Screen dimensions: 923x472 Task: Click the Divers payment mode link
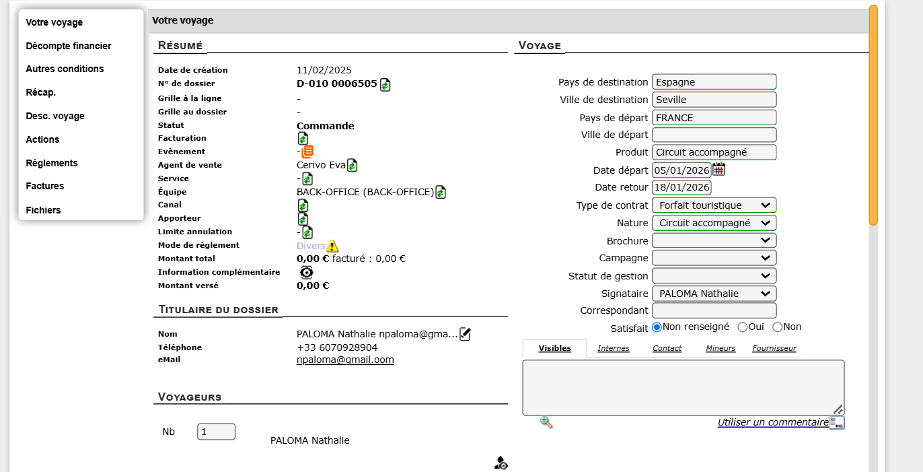311,246
